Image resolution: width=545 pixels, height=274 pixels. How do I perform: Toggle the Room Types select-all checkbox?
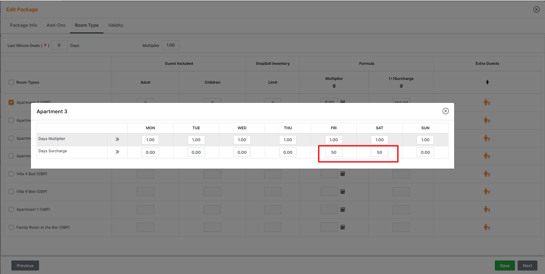pos(11,82)
